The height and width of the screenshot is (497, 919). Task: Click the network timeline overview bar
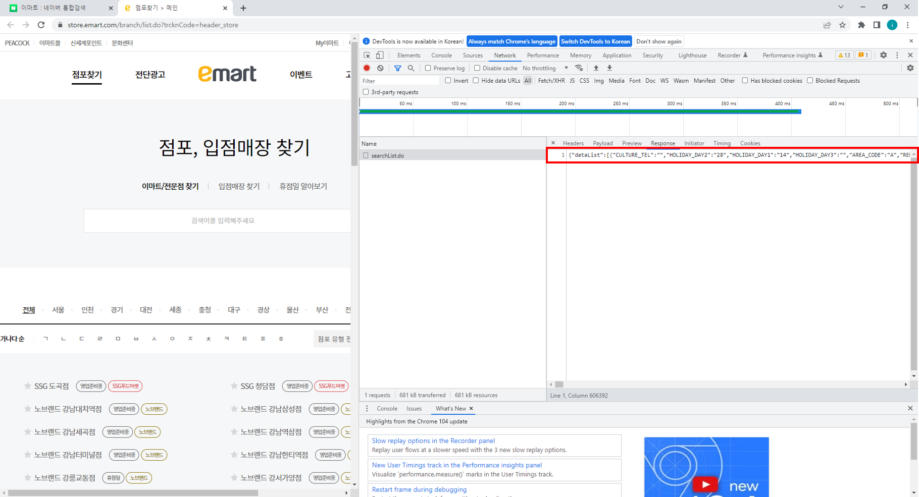pyautogui.click(x=580, y=112)
